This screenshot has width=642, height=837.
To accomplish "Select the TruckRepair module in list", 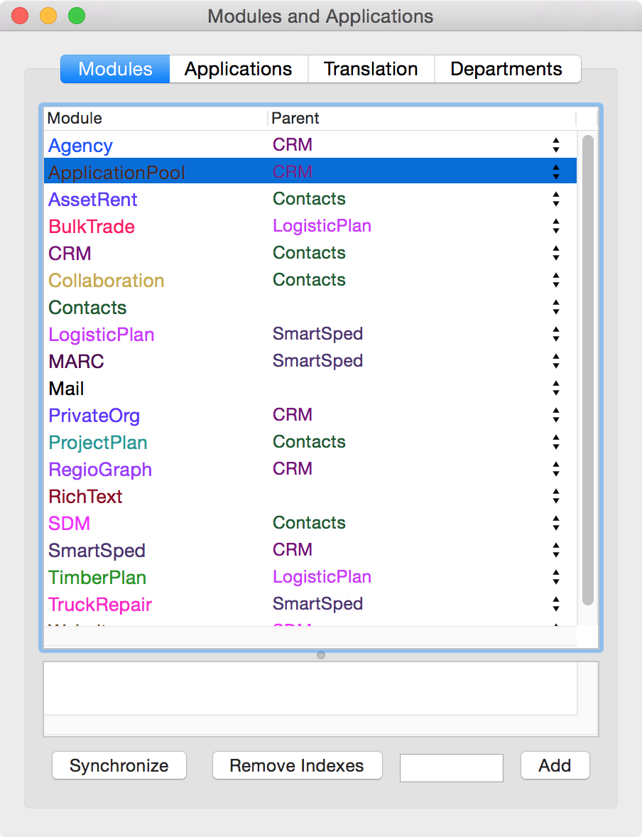I will click(100, 605).
